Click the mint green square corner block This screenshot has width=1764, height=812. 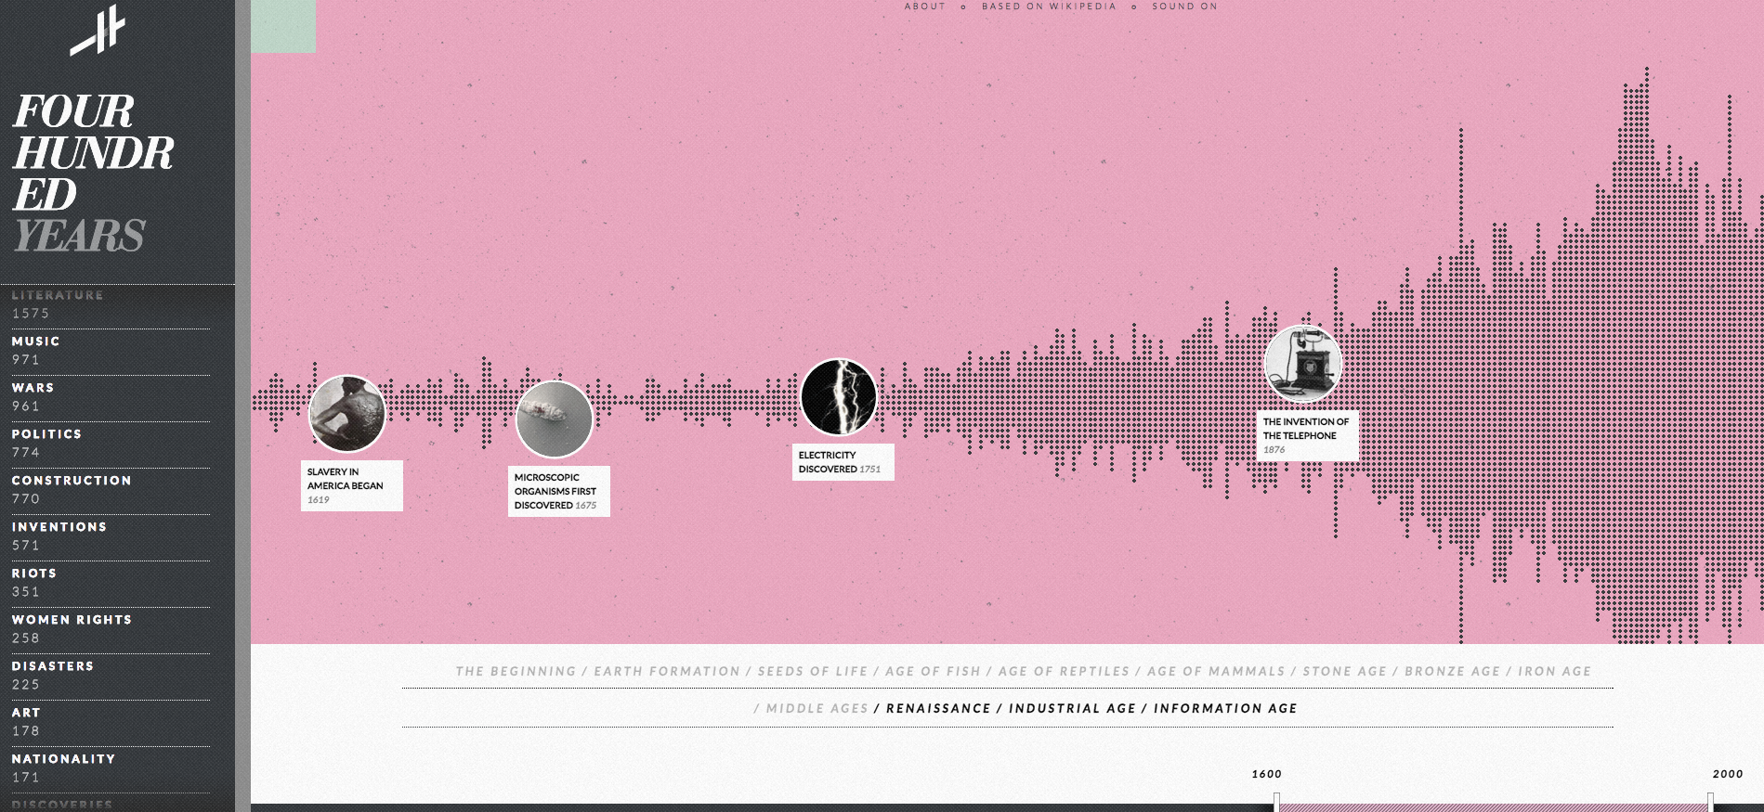(283, 26)
